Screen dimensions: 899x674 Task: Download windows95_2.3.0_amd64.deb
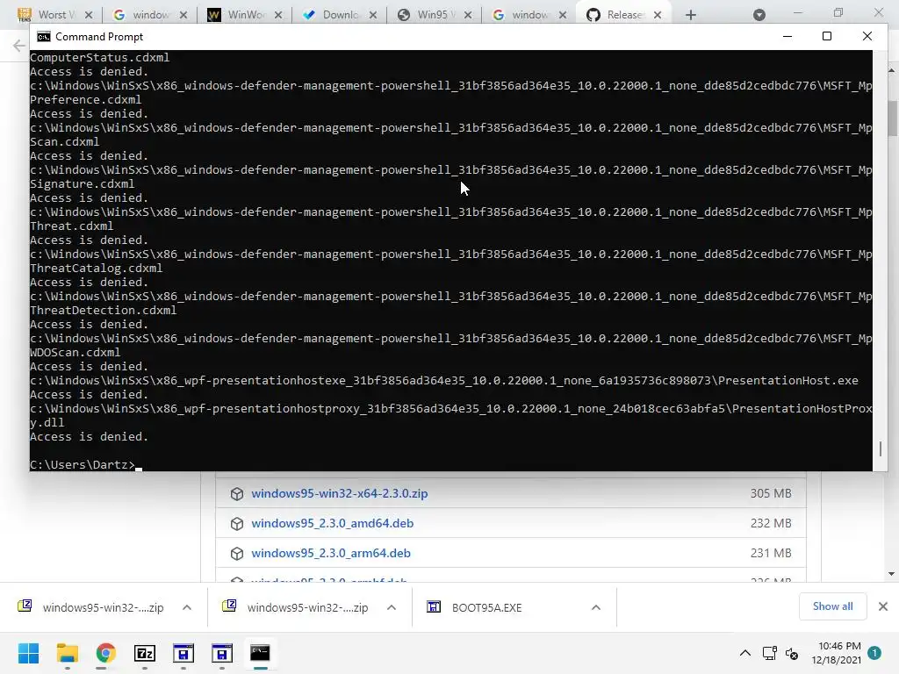click(x=333, y=523)
